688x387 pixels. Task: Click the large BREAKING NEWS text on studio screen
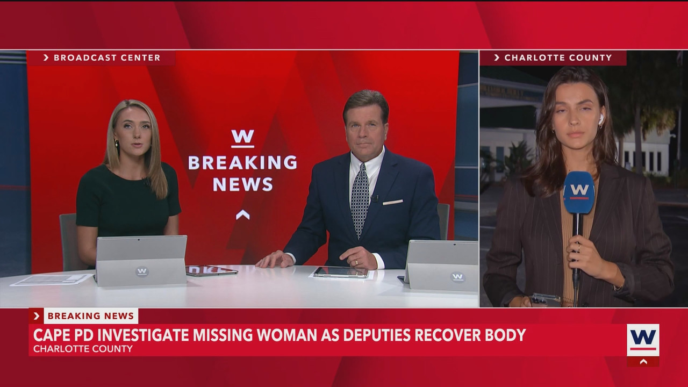[242, 173]
